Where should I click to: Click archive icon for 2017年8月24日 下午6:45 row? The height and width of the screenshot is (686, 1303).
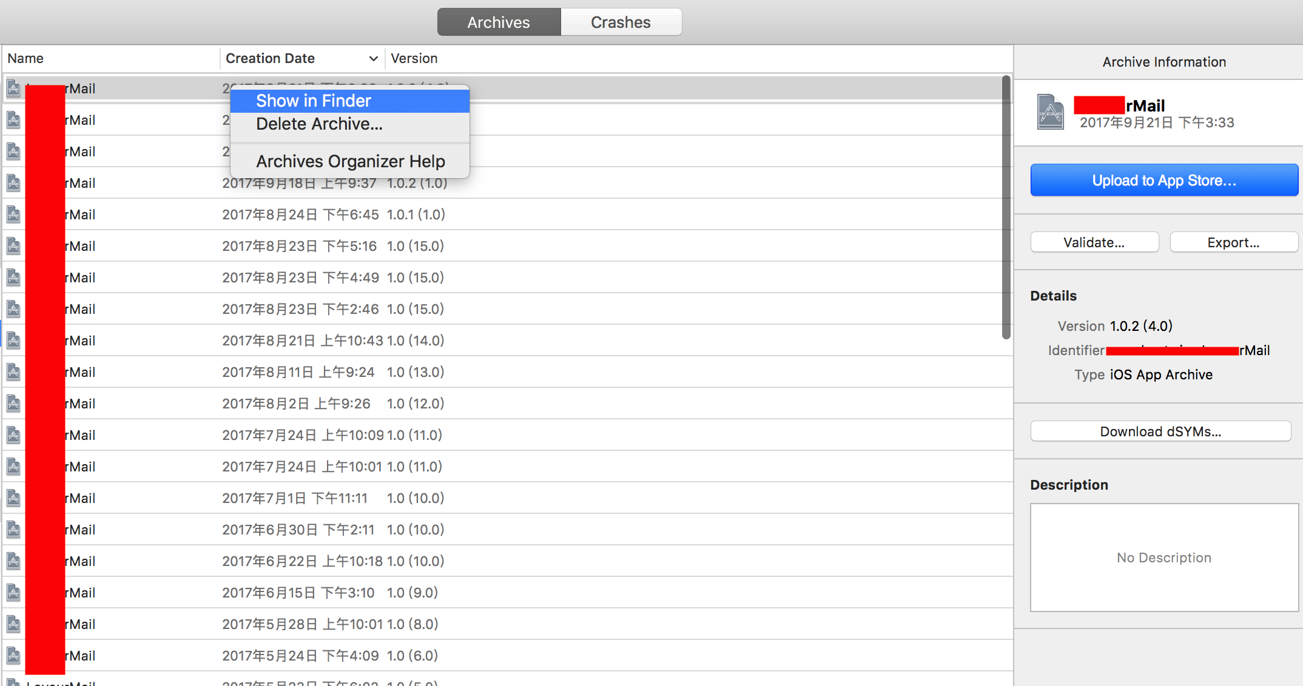pyautogui.click(x=13, y=215)
